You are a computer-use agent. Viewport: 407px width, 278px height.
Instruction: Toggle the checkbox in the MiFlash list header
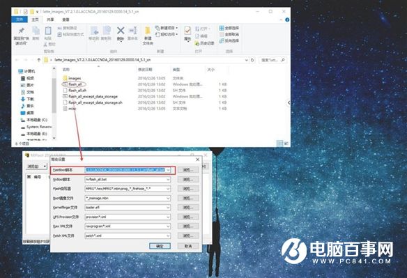click(x=29, y=177)
